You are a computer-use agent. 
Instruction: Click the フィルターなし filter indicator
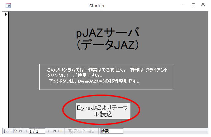pyautogui.click(x=81, y=131)
